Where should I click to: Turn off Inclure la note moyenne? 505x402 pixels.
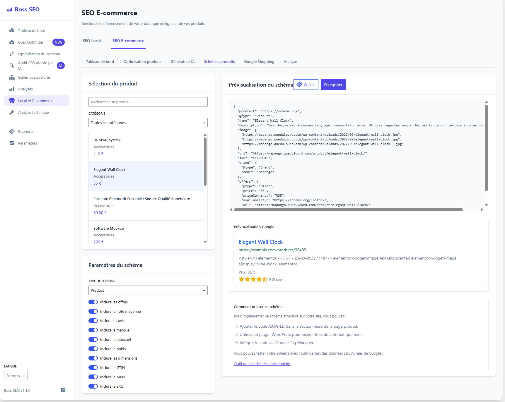coord(93,311)
